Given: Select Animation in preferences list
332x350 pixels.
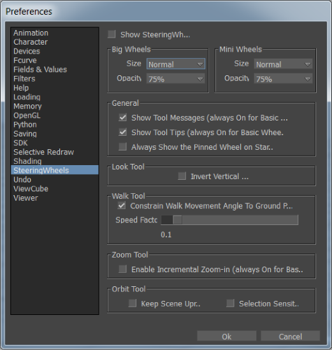Looking at the screenshot, I should click(31, 33).
